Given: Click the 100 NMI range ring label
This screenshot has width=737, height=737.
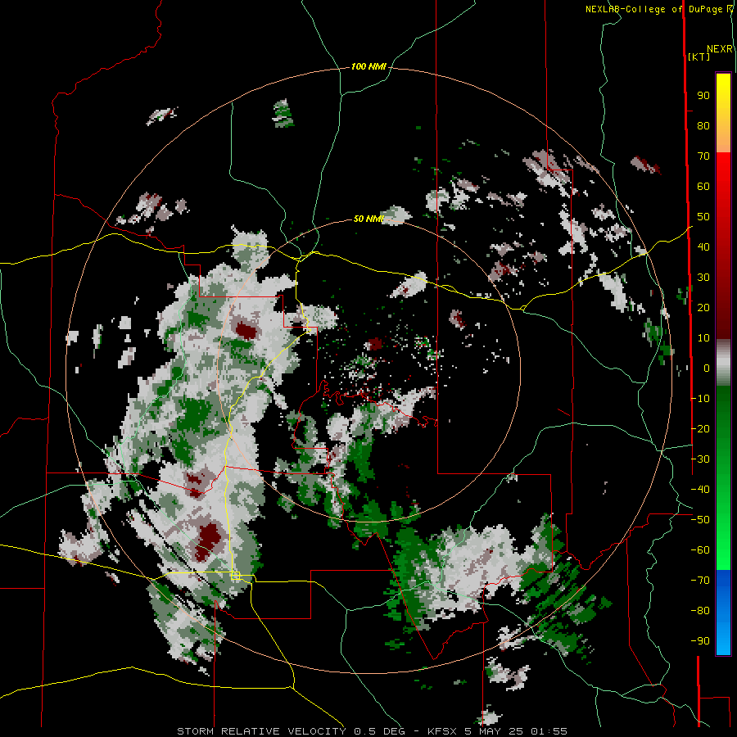Looking at the screenshot, I should pos(368,67).
